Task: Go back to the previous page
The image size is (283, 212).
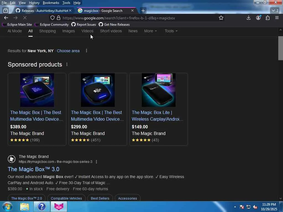Action: pyautogui.click(x=6, y=18)
